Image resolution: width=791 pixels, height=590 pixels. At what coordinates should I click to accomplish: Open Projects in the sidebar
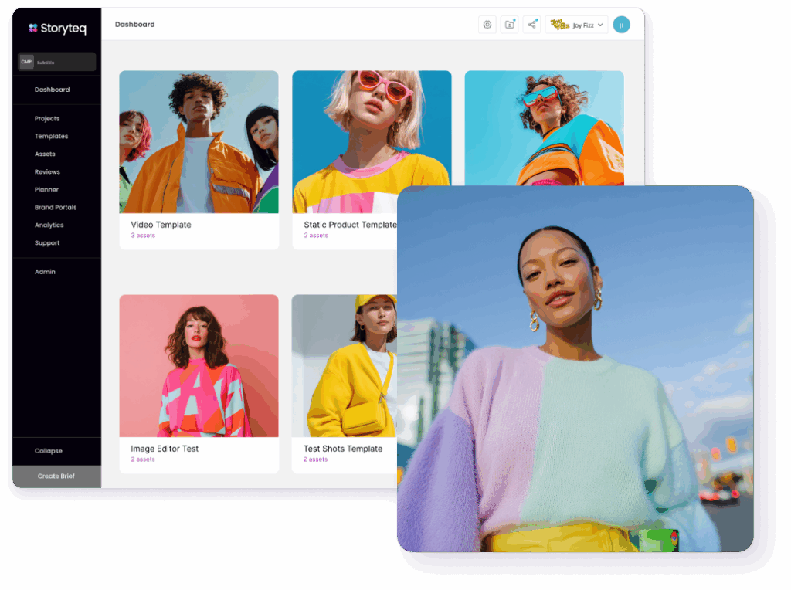coord(47,119)
